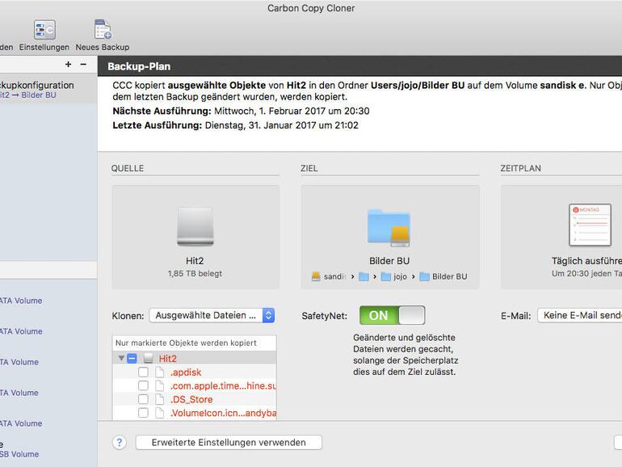622x467 pixels.
Task: Click the .apdisk document icon
Action: (159, 372)
